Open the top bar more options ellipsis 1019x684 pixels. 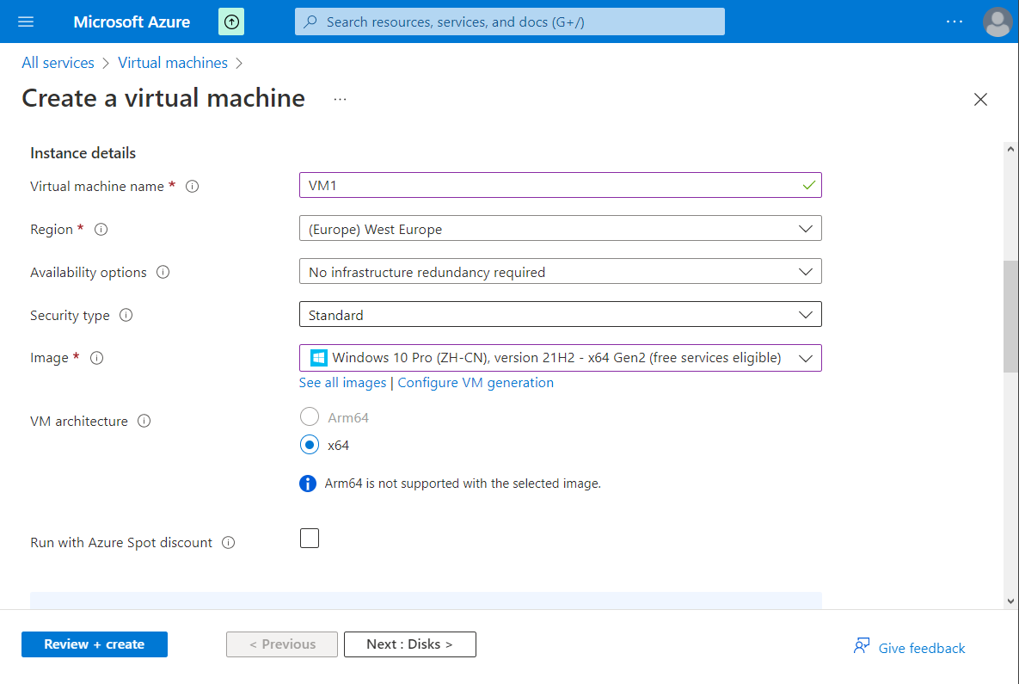coord(955,22)
